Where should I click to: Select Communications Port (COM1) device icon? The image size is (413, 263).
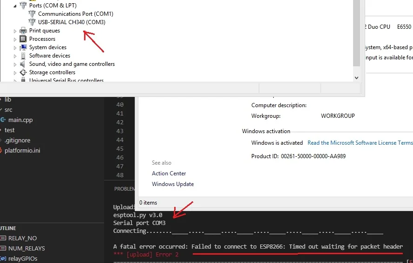click(32, 13)
